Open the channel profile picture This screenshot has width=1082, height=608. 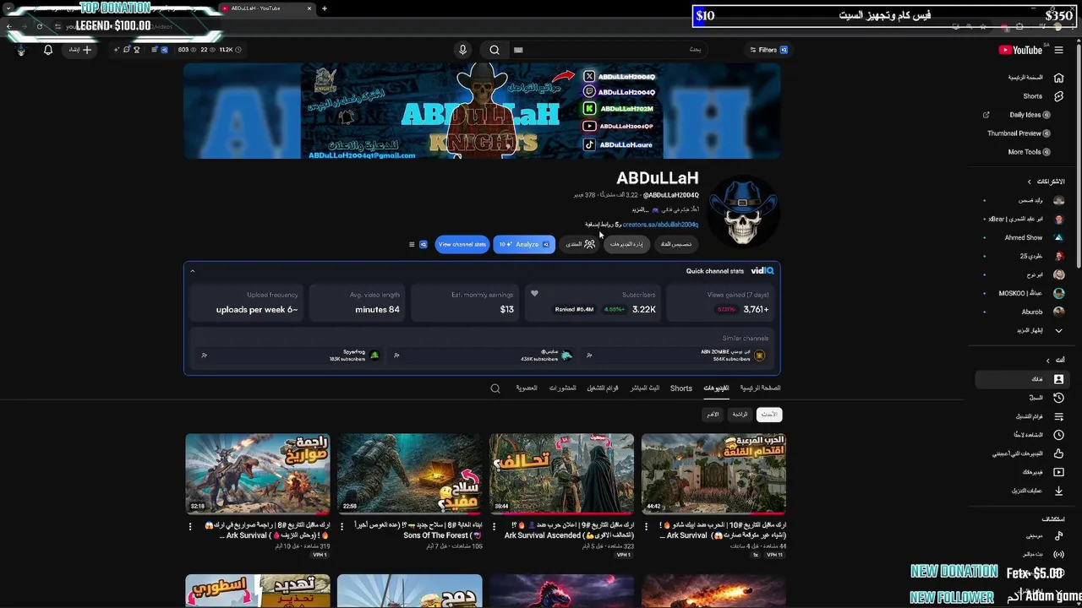[742, 211]
